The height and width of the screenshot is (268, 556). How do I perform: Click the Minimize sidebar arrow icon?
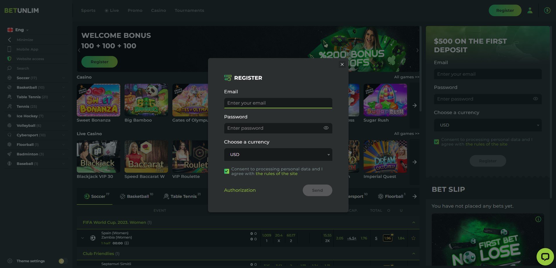[9, 40]
